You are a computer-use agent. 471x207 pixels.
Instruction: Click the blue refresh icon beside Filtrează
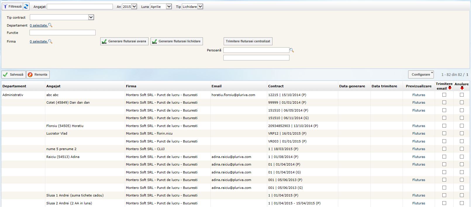click(26, 6)
